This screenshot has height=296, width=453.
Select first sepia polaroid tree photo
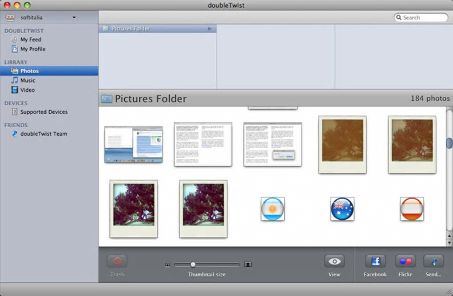(x=342, y=145)
